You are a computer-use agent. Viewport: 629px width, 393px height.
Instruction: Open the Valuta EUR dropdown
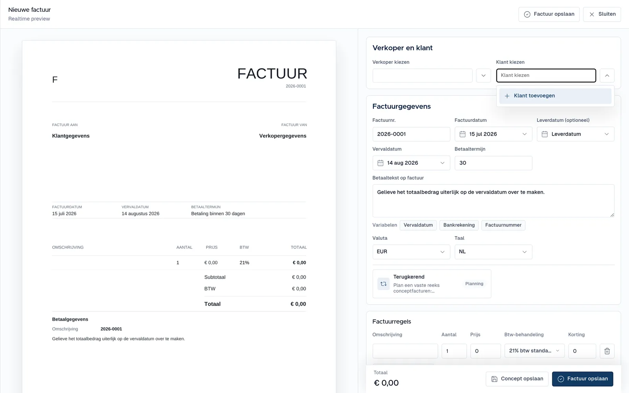411,252
